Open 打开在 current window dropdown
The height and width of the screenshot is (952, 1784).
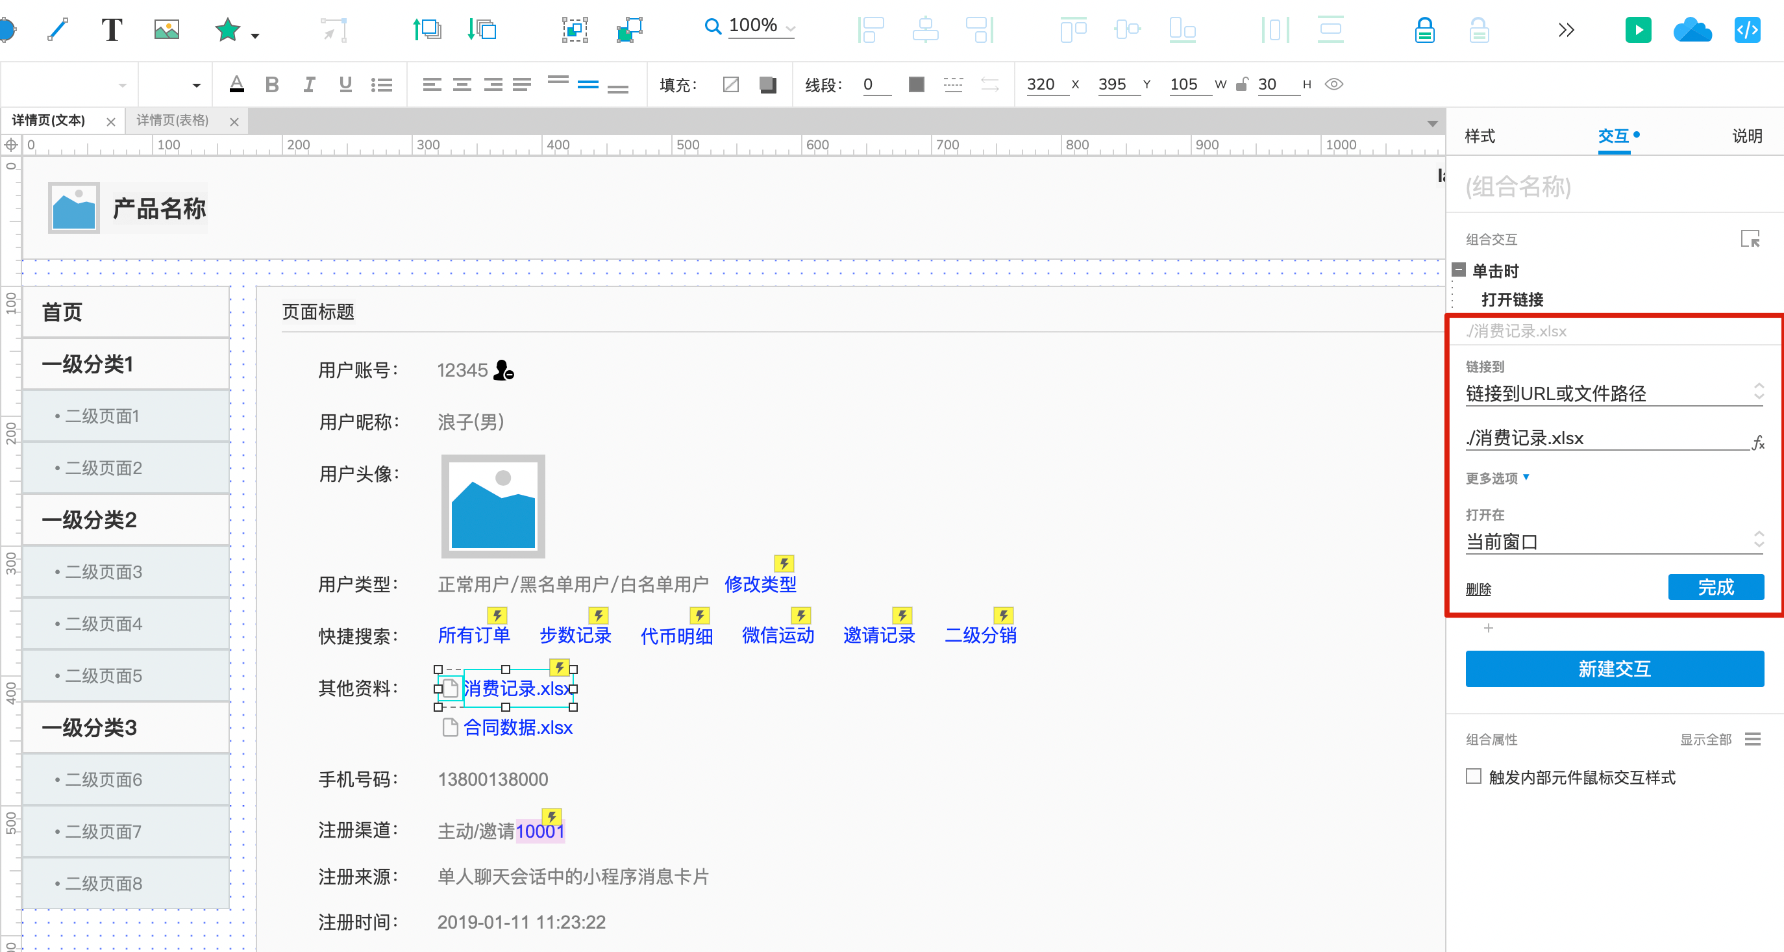1612,542
